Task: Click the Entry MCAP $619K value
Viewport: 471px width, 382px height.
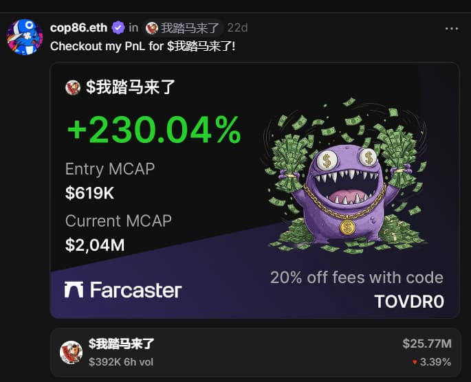Action: [x=90, y=193]
